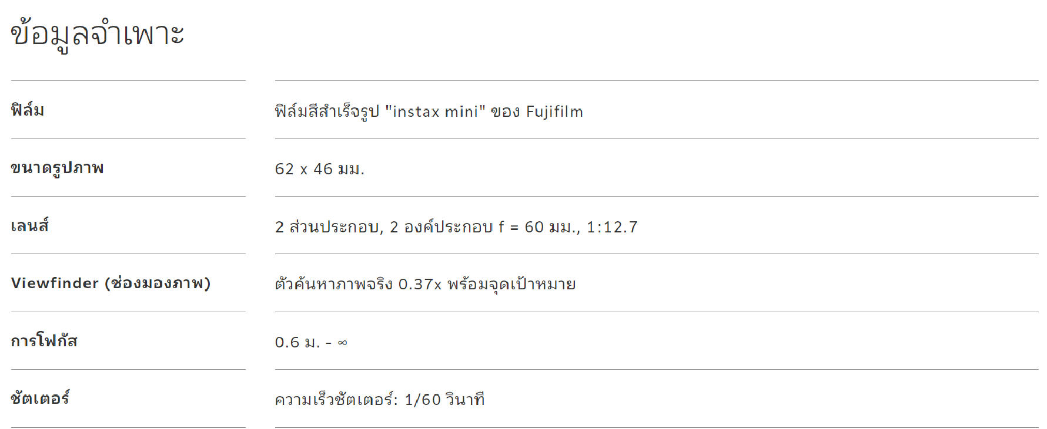This screenshot has height=429, width=1047.
Task: Select the ขนาดรูปภาพ label
Action: pos(57,168)
